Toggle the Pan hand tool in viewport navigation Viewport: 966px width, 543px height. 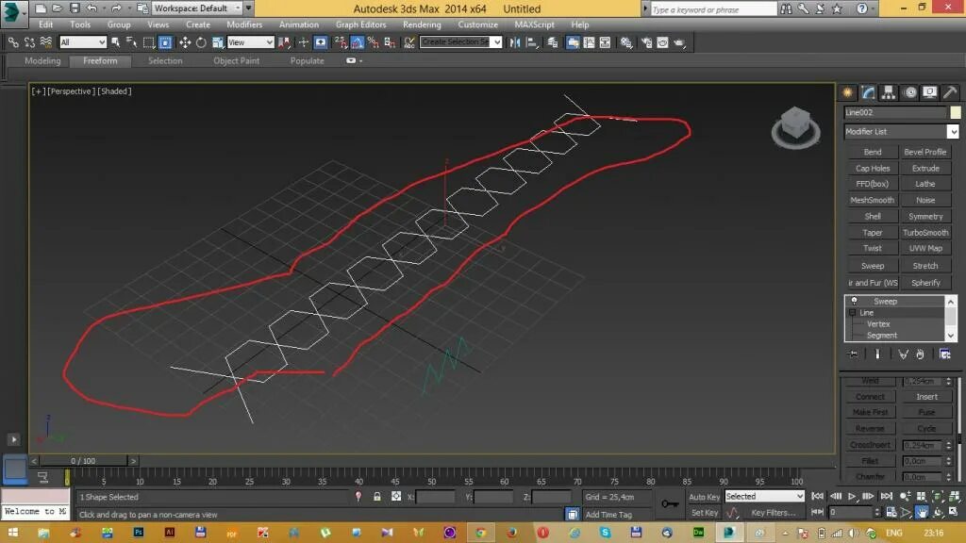(923, 512)
